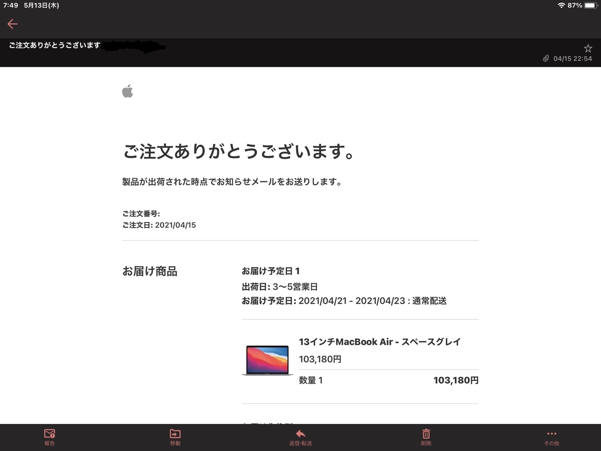This screenshot has width=601, height=451.
Task: Tap the status bar clock 7:49
Action: [x=11, y=5]
